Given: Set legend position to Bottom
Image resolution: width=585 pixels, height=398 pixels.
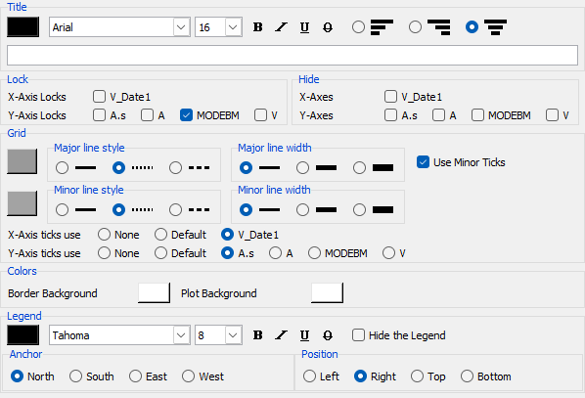Looking at the screenshot, I should click(x=467, y=376).
